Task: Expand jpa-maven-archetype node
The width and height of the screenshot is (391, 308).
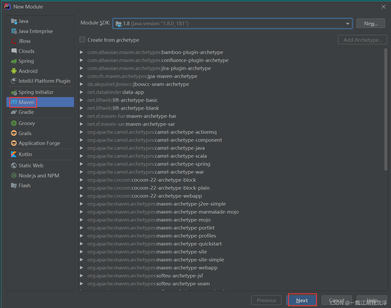Action: (x=82, y=76)
